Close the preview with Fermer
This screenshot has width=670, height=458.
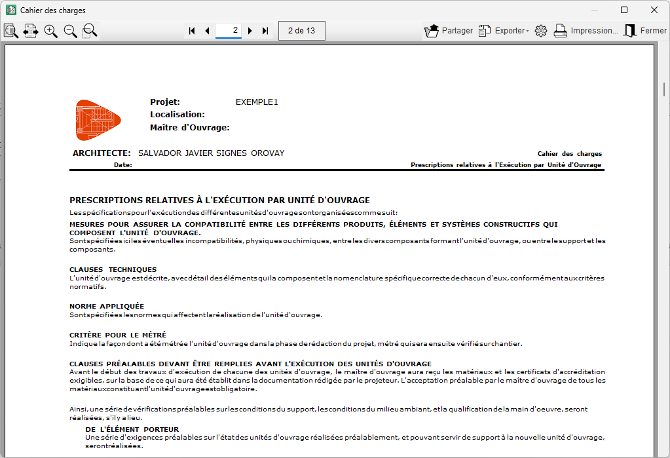click(645, 31)
